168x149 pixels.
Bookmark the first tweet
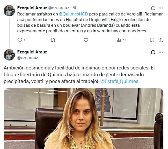152,40
